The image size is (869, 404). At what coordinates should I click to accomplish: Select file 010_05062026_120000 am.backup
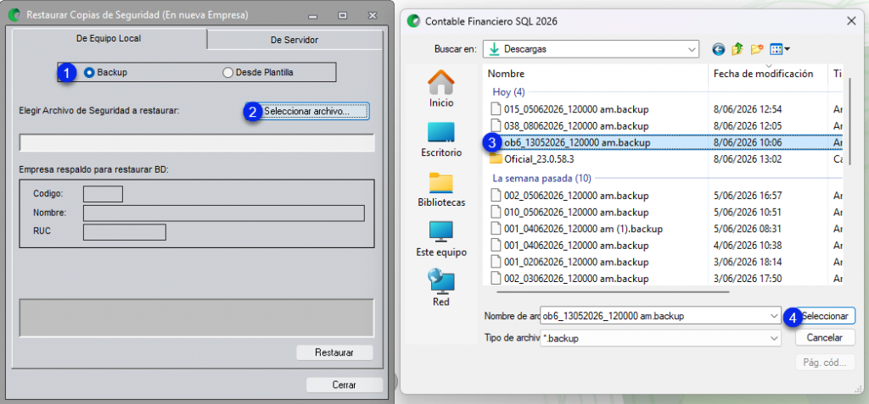click(x=569, y=212)
